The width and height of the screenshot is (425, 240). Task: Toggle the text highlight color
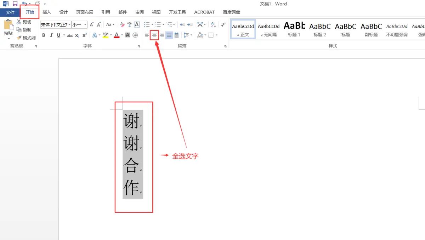point(105,35)
